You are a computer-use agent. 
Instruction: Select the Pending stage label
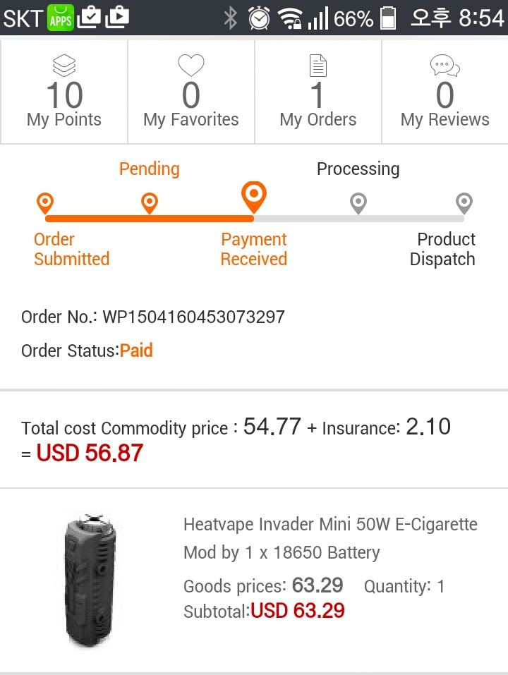tap(149, 169)
